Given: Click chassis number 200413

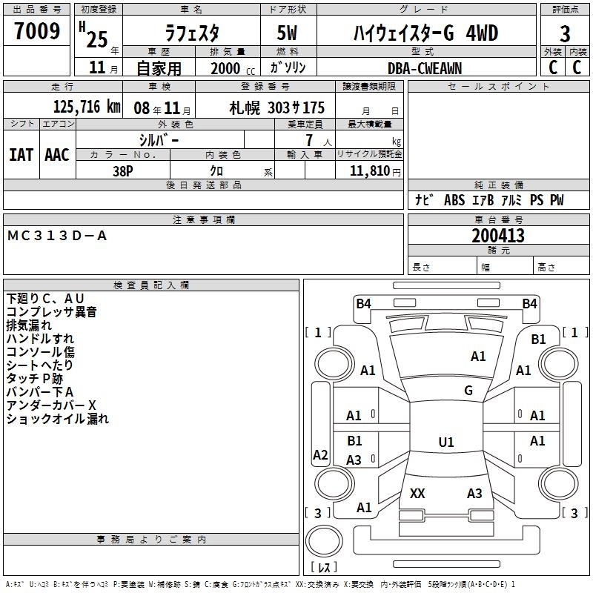Looking at the screenshot, I should coord(498,236).
